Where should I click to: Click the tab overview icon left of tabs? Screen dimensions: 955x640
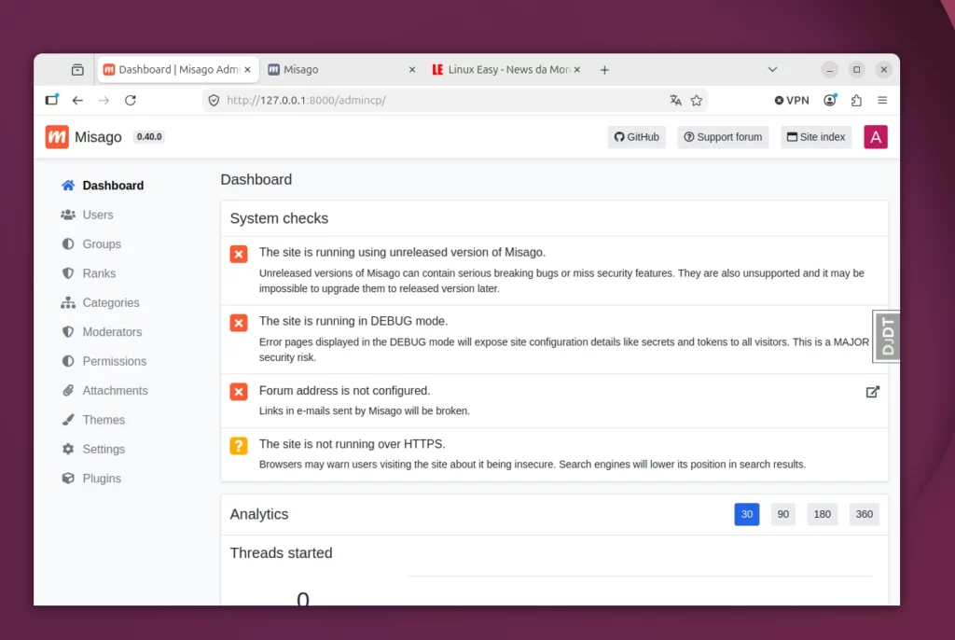77,69
